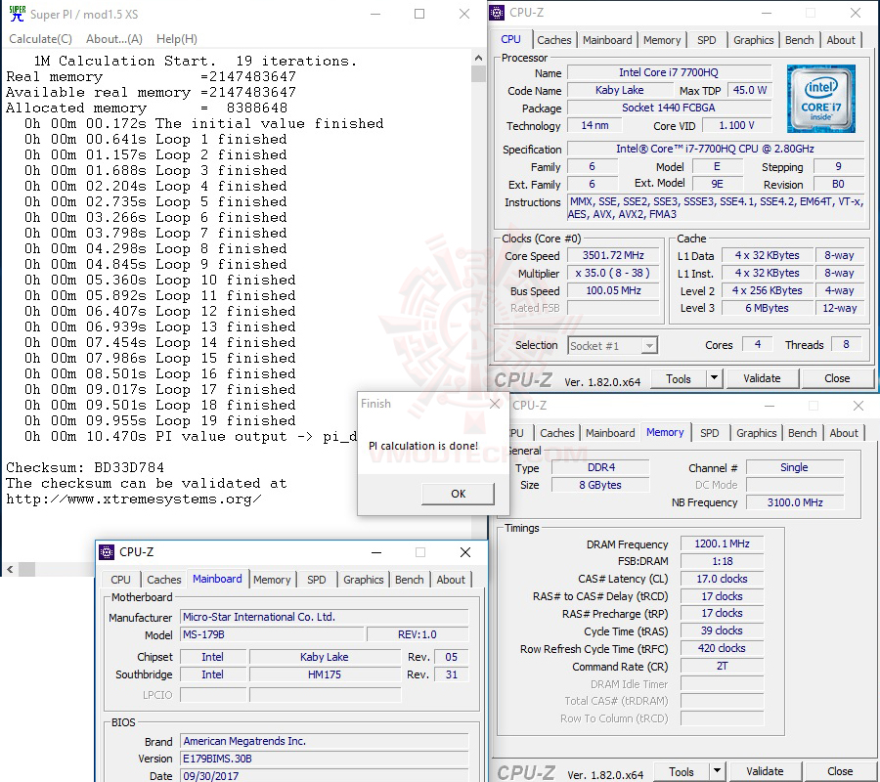Open the Bench tab in CPU-Z
The height and width of the screenshot is (782, 880).
click(x=800, y=39)
